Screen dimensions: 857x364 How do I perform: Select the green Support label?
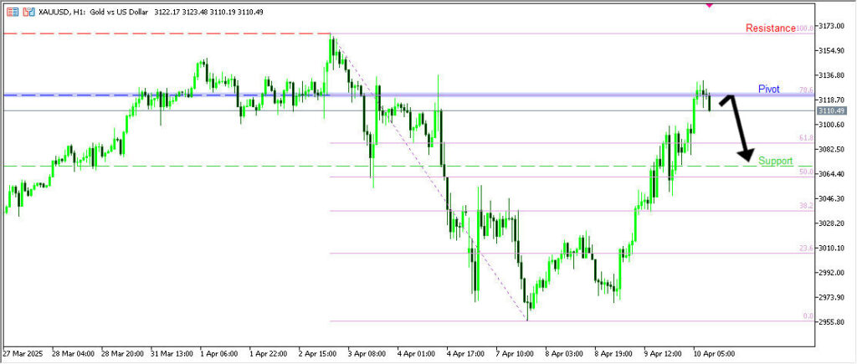(x=775, y=160)
